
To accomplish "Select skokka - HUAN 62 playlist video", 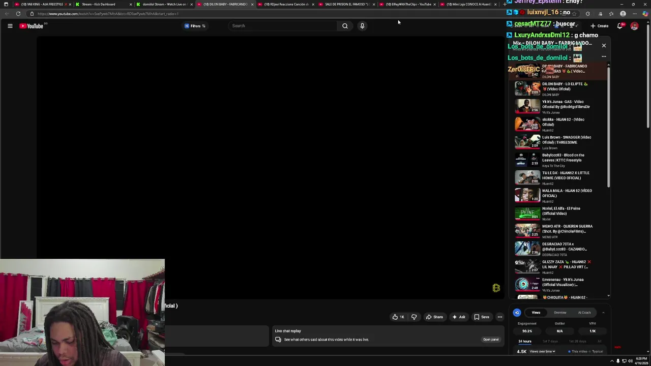I will [558, 125].
